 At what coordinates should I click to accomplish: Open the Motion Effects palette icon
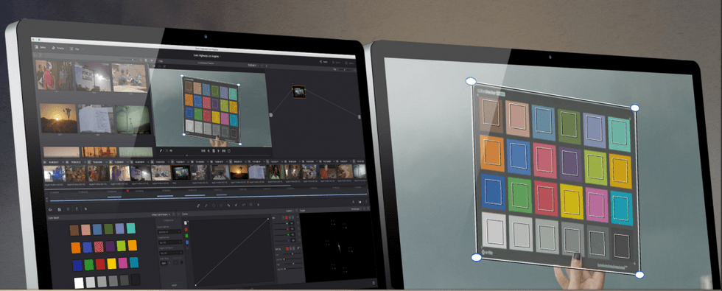pos(85,209)
